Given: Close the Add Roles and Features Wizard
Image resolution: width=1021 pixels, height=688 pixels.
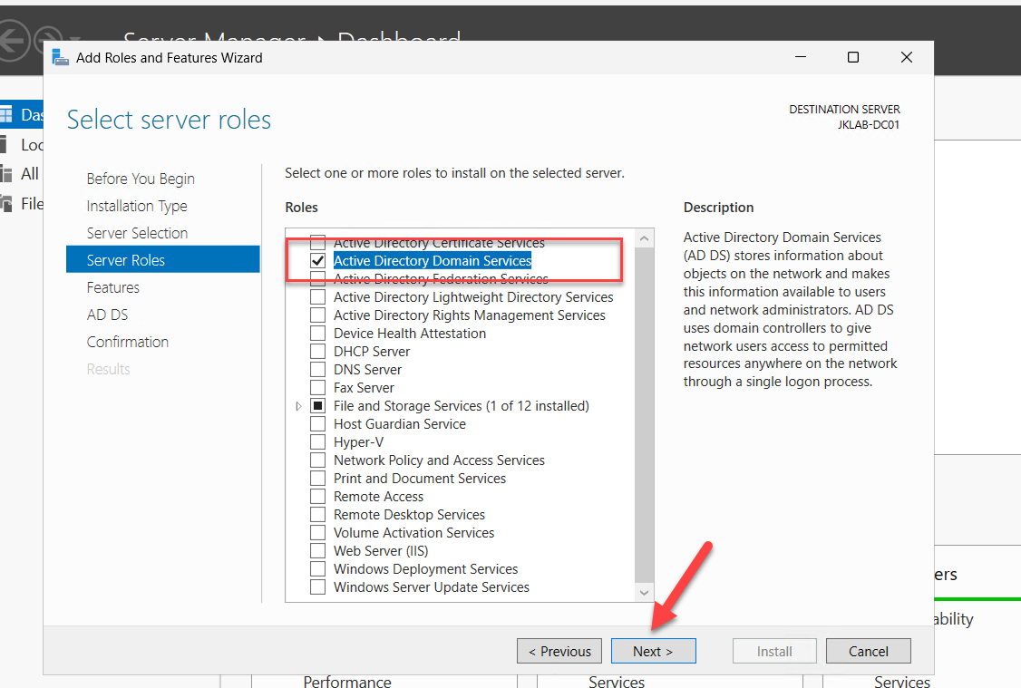Looking at the screenshot, I should pyautogui.click(x=907, y=57).
